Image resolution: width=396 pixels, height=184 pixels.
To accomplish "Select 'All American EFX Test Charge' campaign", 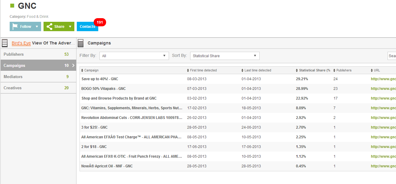I will click(132, 137).
